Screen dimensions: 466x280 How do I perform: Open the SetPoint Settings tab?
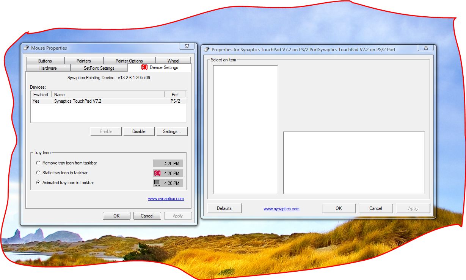click(x=99, y=68)
